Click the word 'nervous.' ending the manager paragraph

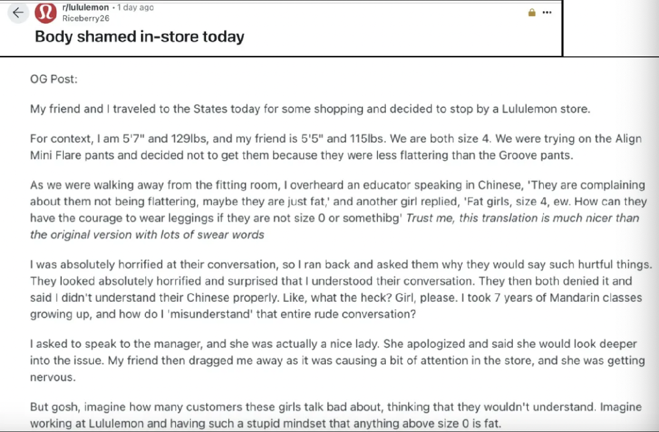point(53,378)
